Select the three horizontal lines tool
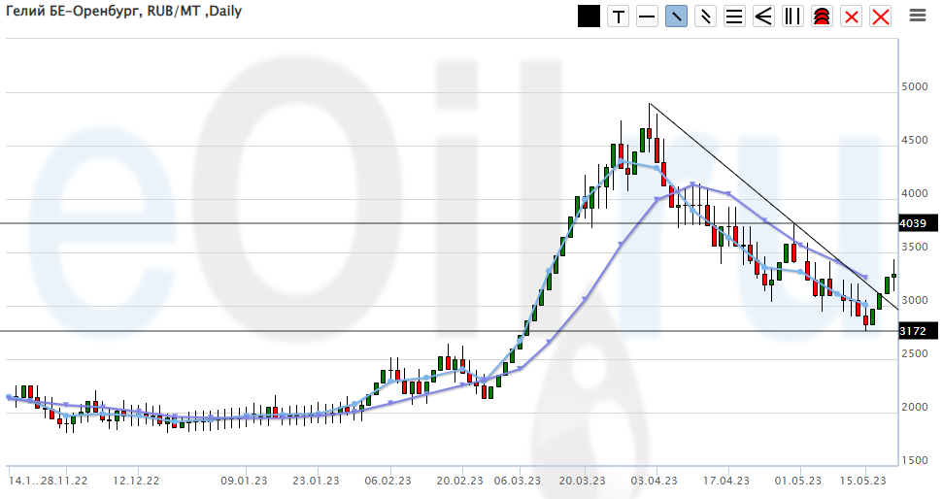 click(734, 17)
